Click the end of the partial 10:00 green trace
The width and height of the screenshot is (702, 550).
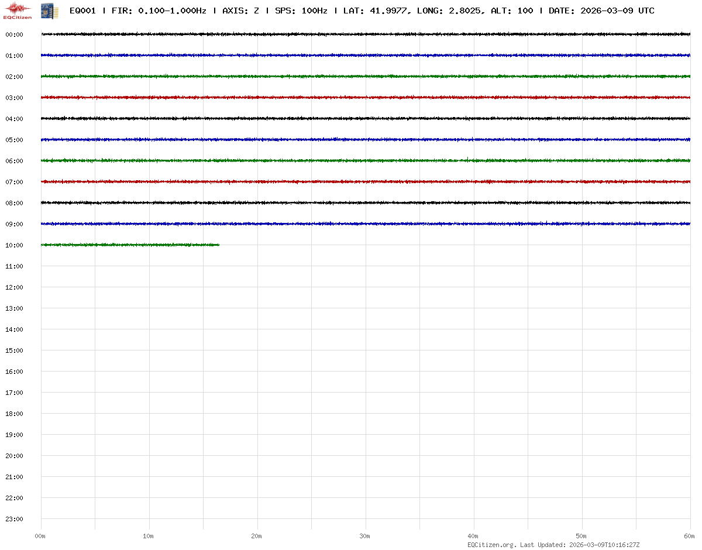(x=218, y=245)
